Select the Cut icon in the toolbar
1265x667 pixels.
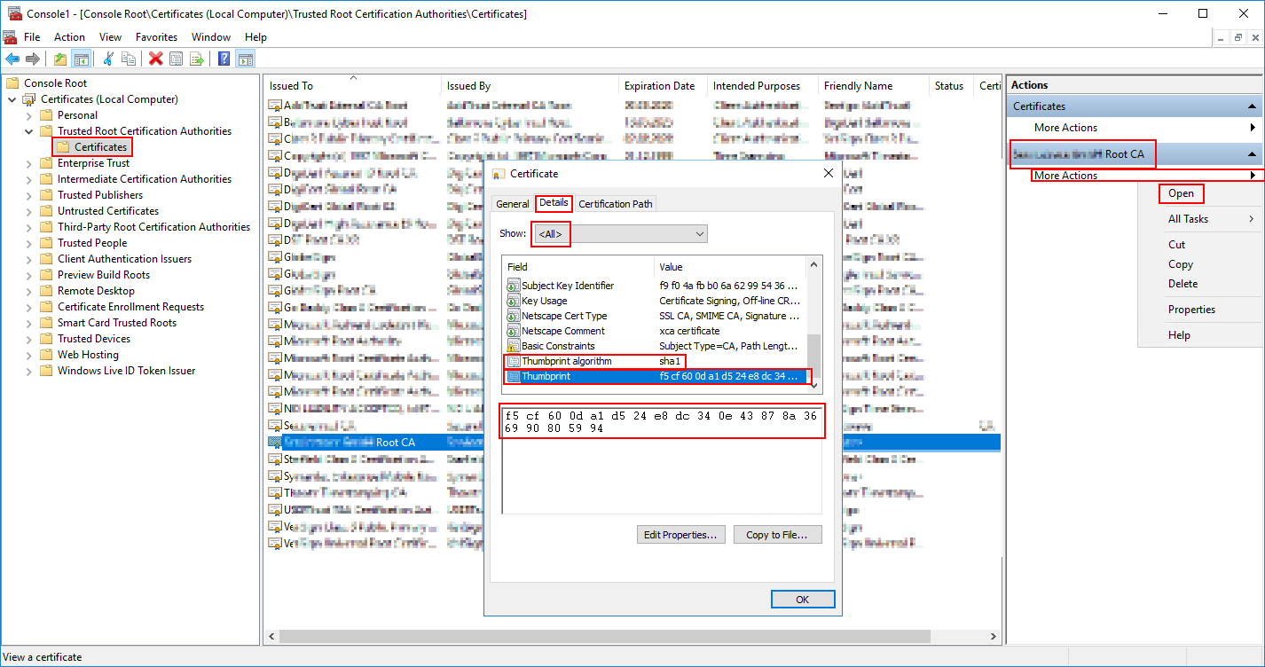click(x=108, y=59)
